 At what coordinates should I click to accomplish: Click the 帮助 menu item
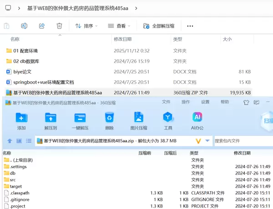pos(225,102)
